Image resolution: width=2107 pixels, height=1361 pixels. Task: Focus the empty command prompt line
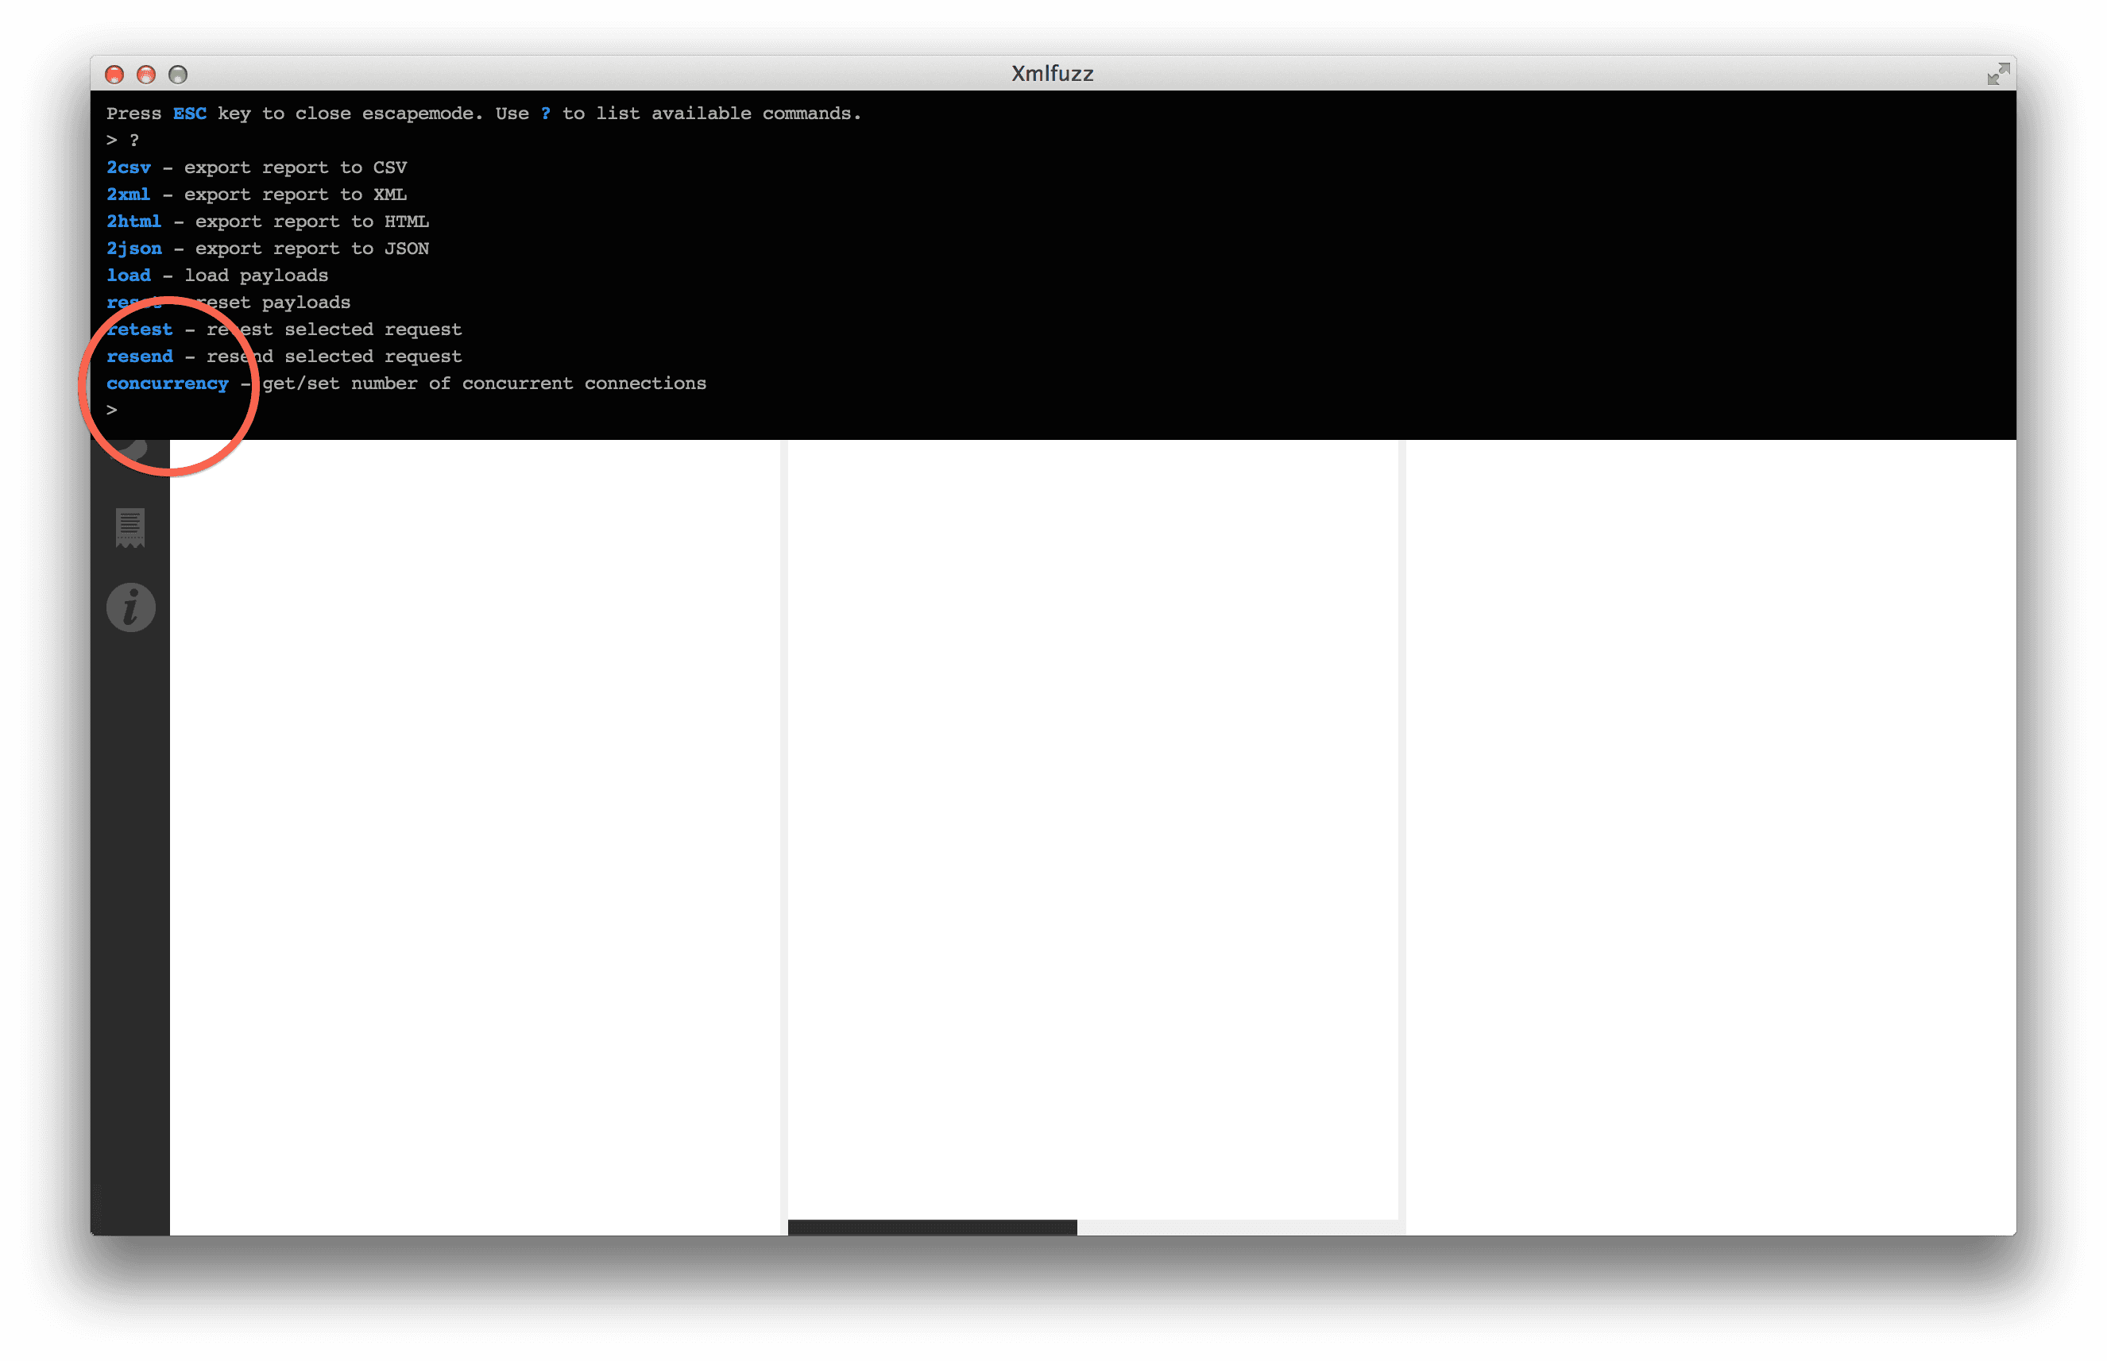1052,410
